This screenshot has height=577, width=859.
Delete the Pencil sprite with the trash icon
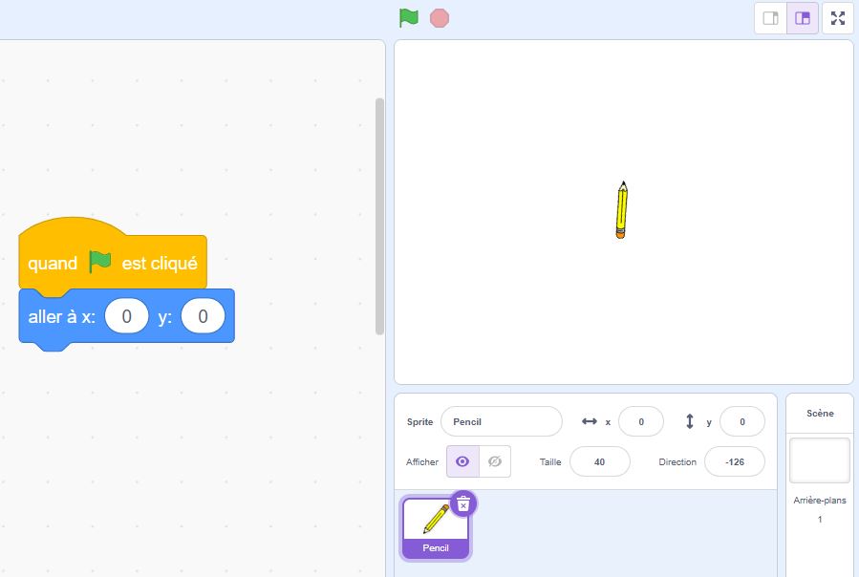coord(463,503)
